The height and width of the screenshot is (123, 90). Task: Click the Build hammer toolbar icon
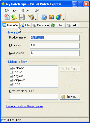coord(31,17)
